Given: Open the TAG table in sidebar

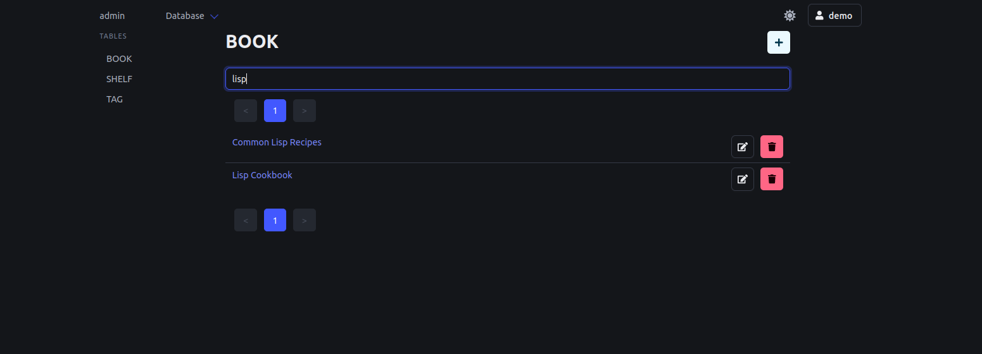Looking at the screenshot, I should pyautogui.click(x=115, y=99).
